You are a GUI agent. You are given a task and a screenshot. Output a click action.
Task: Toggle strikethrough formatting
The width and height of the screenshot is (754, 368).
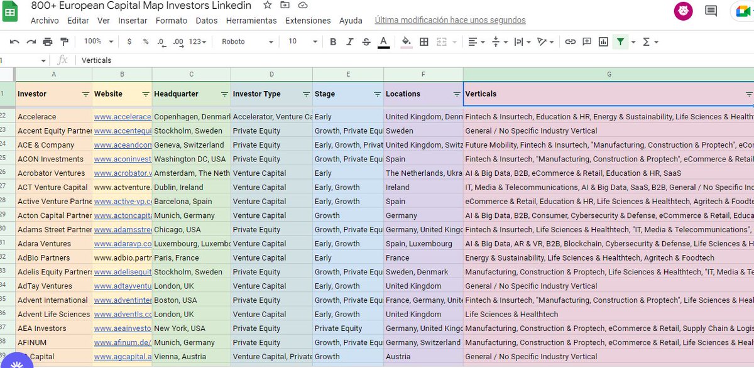click(x=366, y=42)
